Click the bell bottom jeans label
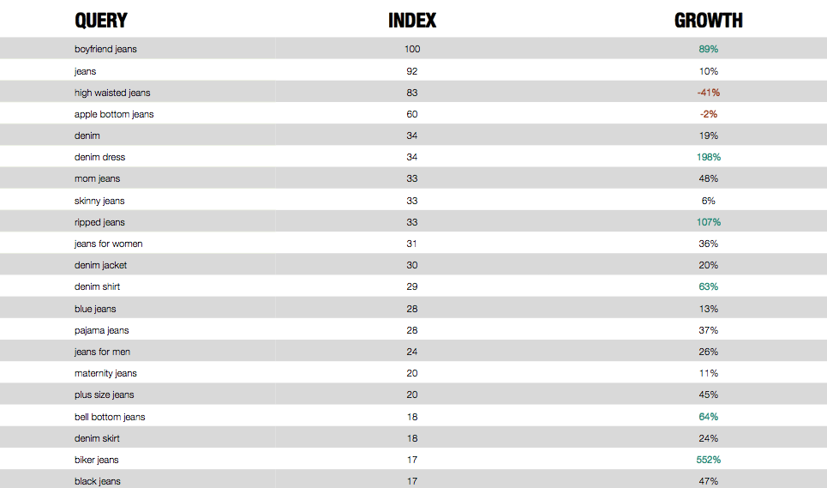The image size is (827, 488). [x=110, y=417]
